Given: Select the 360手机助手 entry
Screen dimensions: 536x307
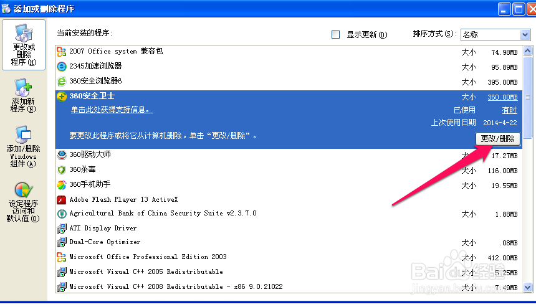Looking at the screenshot, I should pyautogui.click(x=289, y=185).
